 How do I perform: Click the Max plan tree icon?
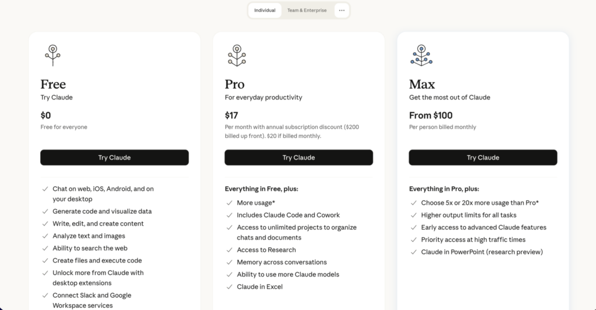point(421,55)
